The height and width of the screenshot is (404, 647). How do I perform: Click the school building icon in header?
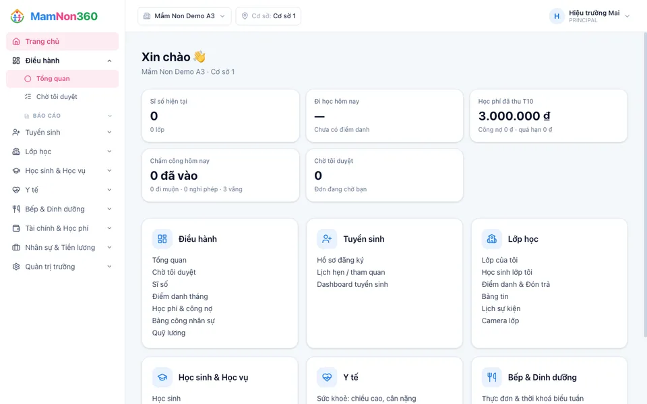coord(146,16)
